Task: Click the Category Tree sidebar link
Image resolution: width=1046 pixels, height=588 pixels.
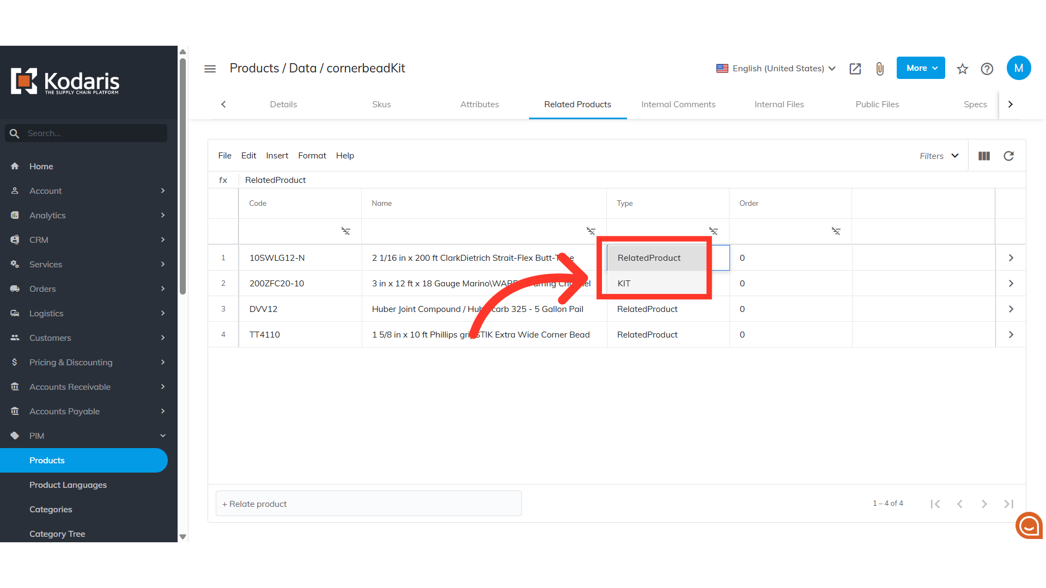Action: point(57,534)
